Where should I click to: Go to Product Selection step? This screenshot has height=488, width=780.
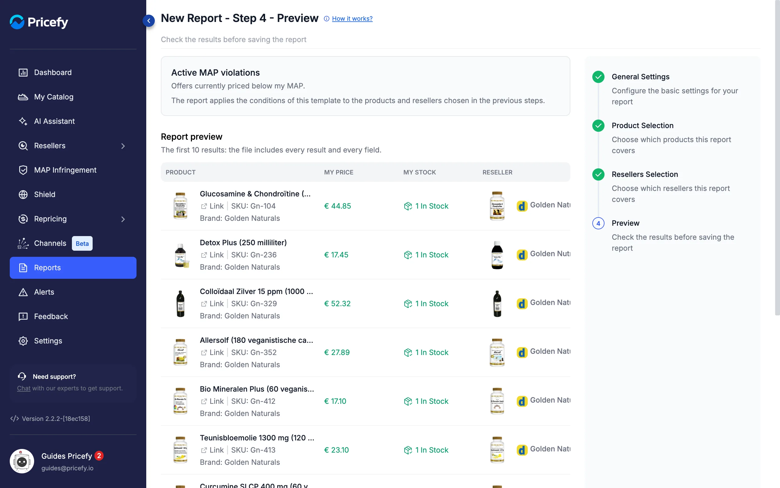click(x=642, y=125)
